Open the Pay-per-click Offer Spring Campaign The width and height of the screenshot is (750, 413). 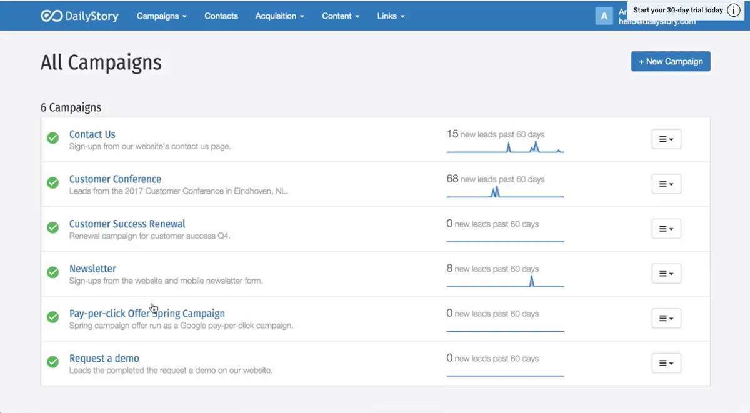147,314
